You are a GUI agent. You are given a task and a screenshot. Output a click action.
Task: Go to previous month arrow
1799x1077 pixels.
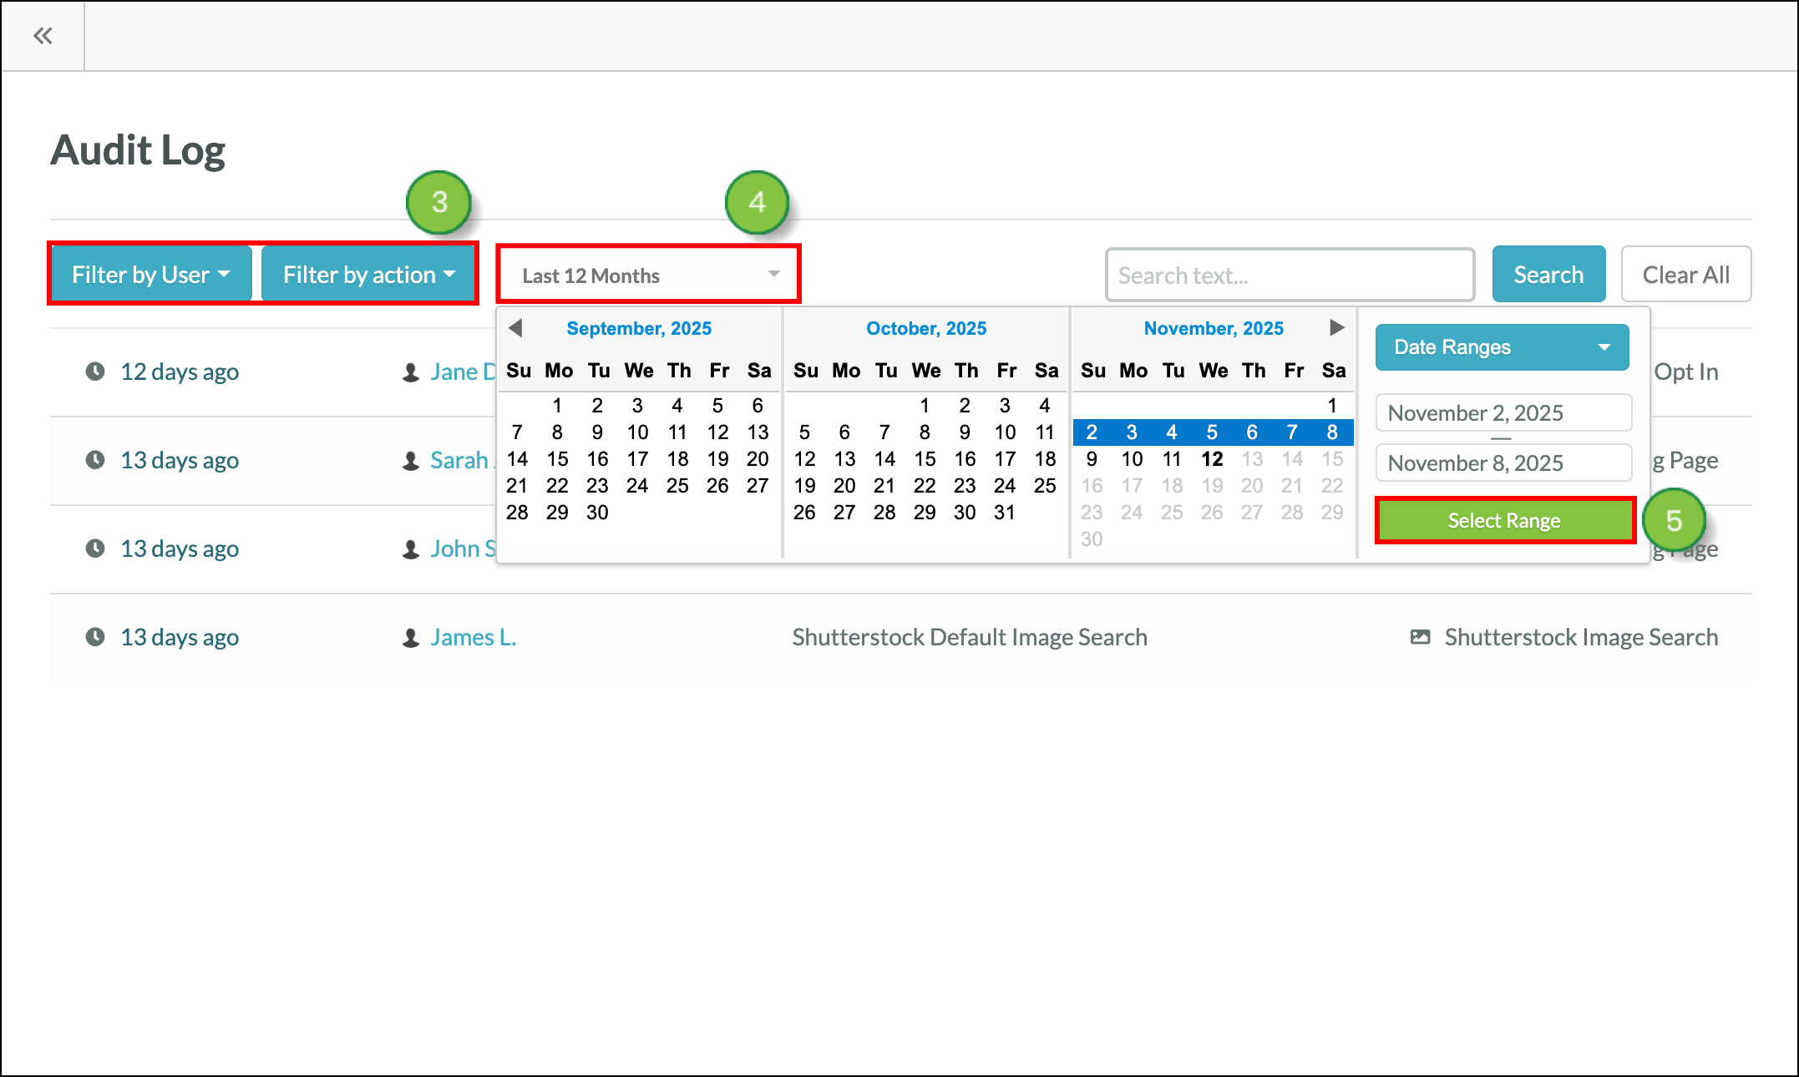click(x=515, y=328)
